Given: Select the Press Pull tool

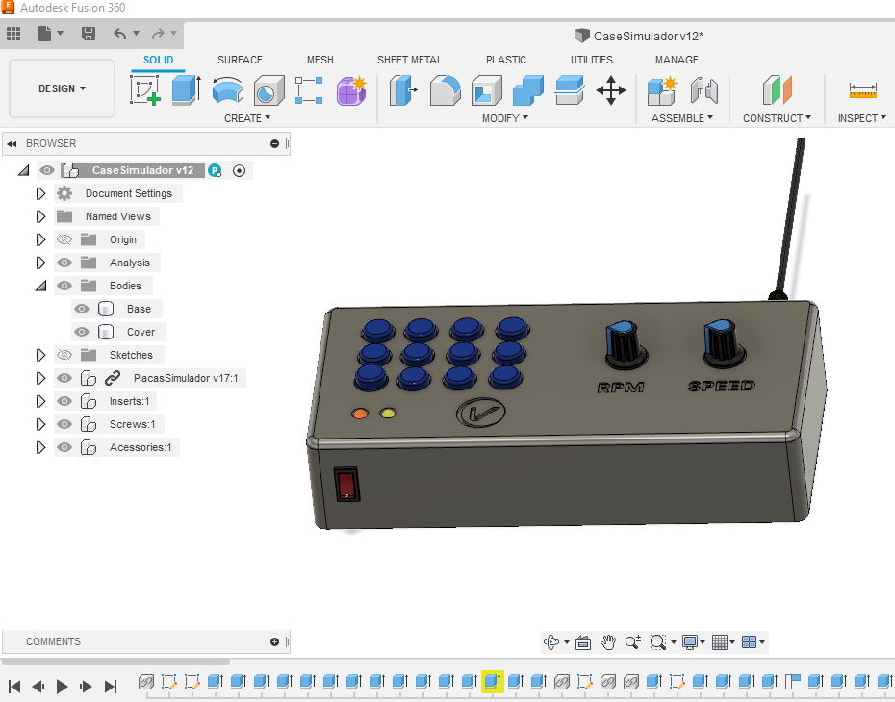Looking at the screenshot, I should pyautogui.click(x=403, y=90).
